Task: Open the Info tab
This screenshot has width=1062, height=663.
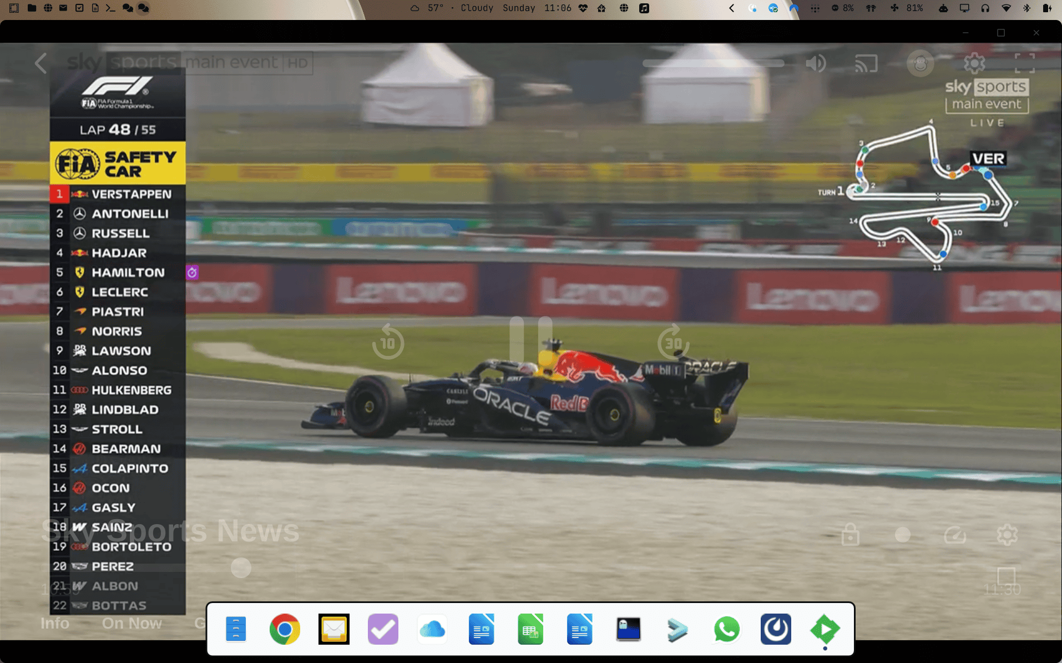Action: coord(55,623)
